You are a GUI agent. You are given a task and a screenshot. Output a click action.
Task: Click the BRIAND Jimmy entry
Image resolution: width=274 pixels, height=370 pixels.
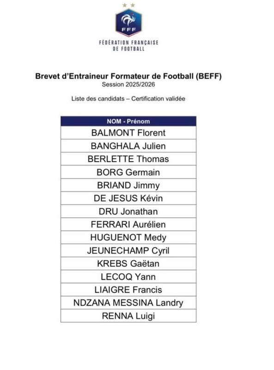point(128,185)
